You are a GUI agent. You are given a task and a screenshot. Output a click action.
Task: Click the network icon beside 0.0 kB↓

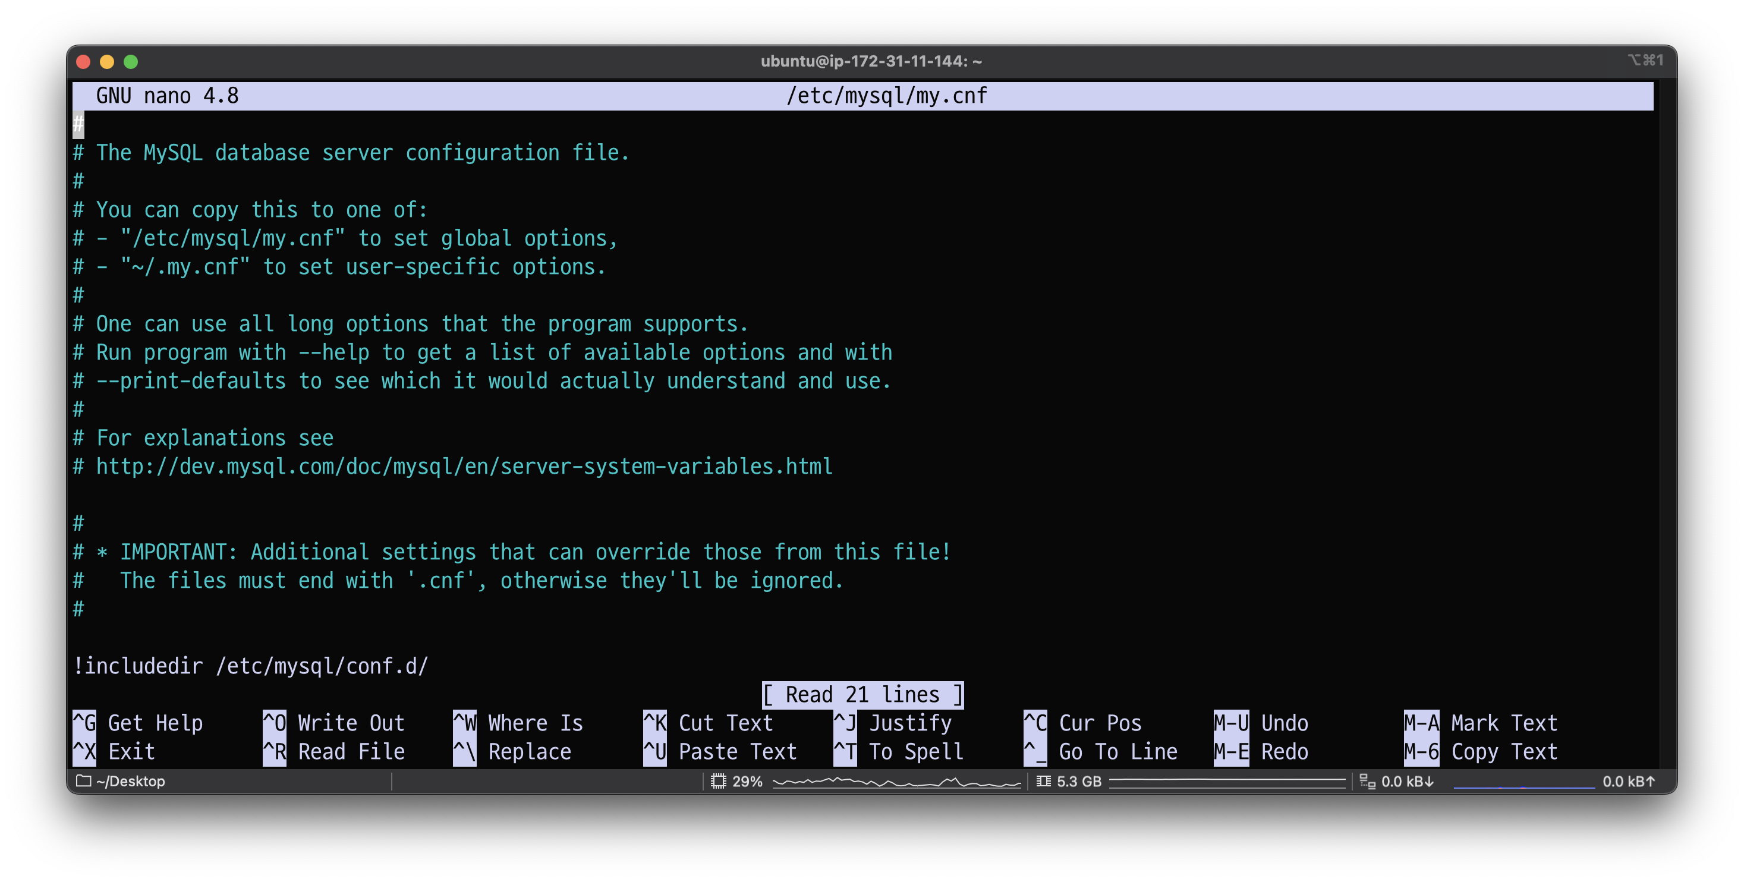[x=1367, y=781]
